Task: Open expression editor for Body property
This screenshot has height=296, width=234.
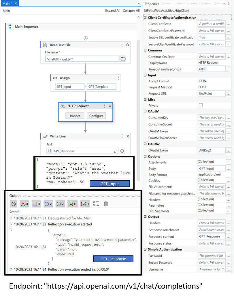Action: 229,168
